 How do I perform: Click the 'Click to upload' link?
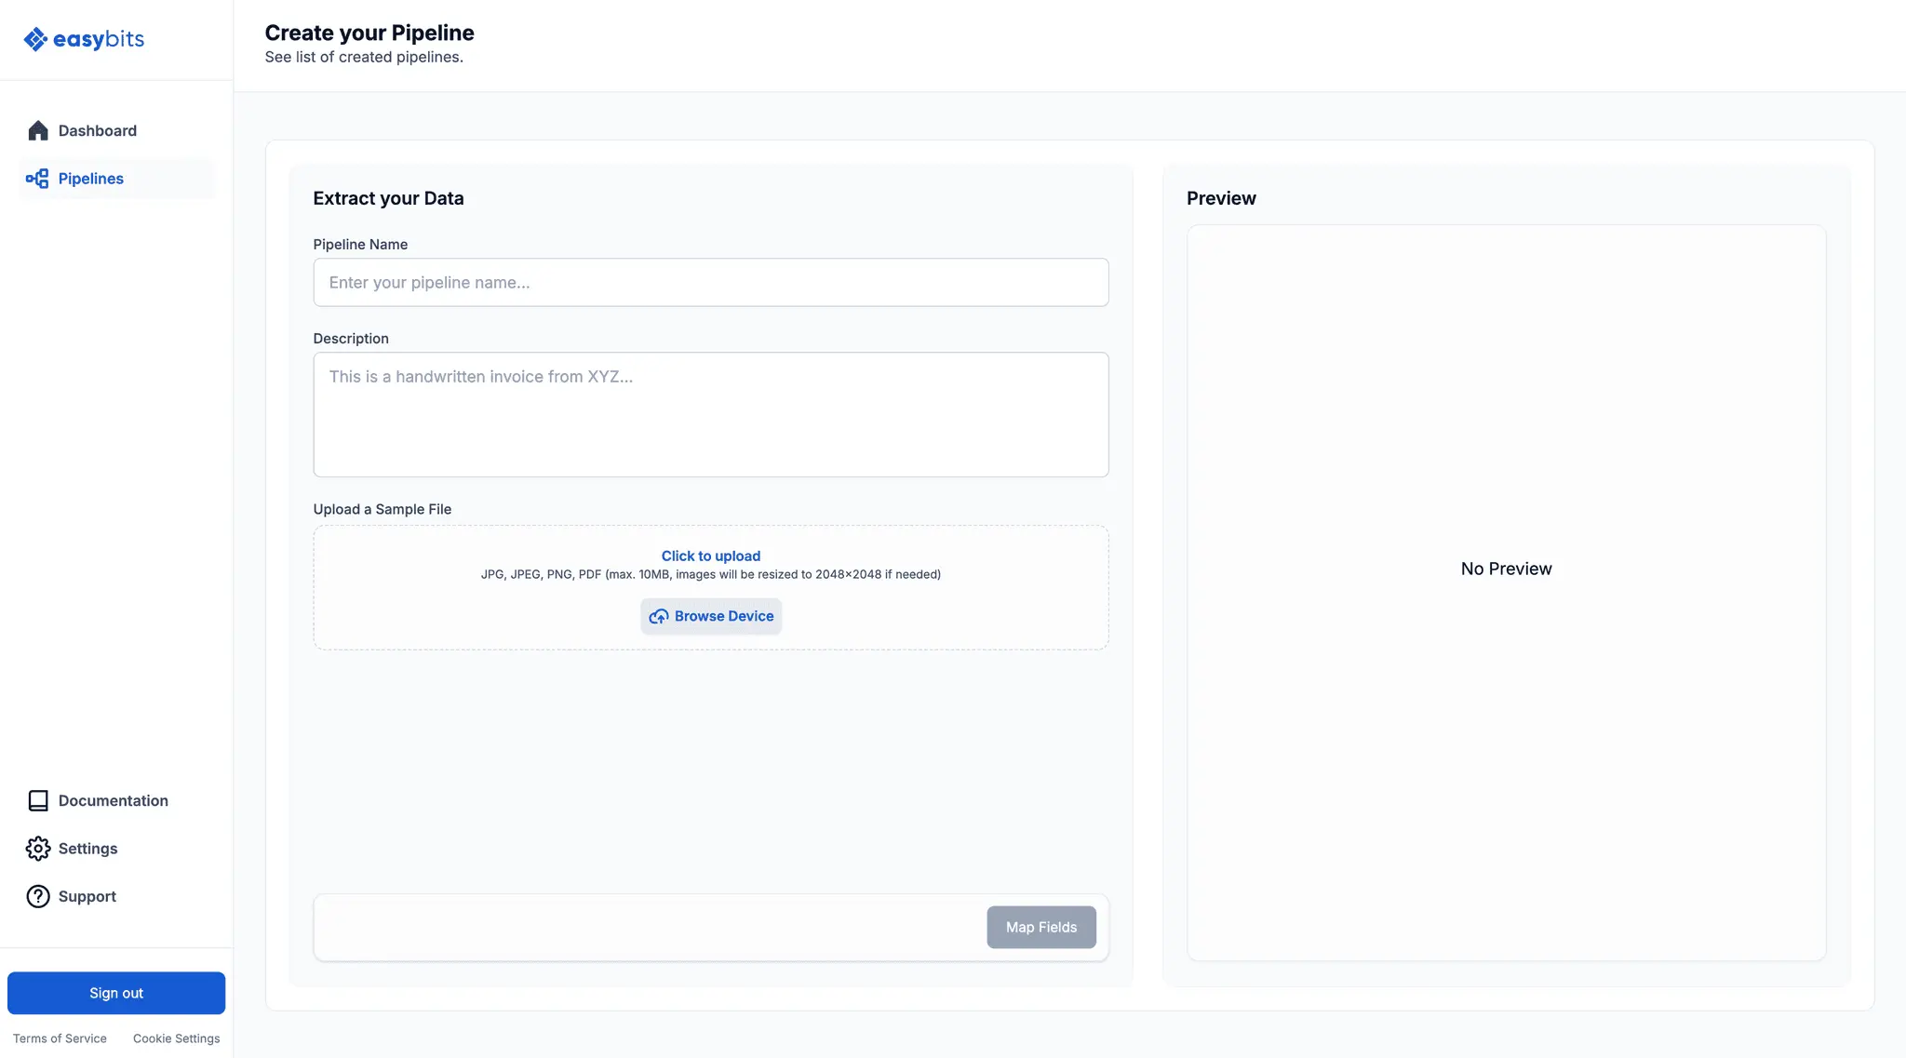click(711, 556)
